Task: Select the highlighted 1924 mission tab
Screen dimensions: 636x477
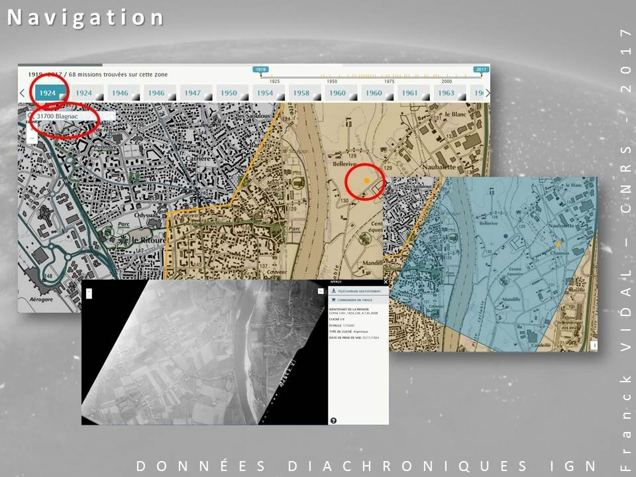Action: click(x=51, y=93)
